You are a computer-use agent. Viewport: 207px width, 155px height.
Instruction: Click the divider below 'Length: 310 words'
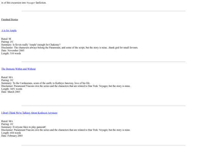coord(103,62)
